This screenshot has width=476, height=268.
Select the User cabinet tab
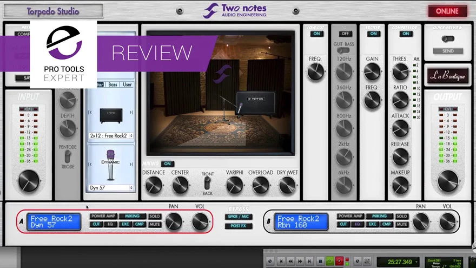127,85
